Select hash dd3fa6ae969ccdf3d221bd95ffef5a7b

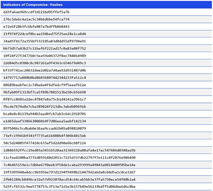pos(36,12)
